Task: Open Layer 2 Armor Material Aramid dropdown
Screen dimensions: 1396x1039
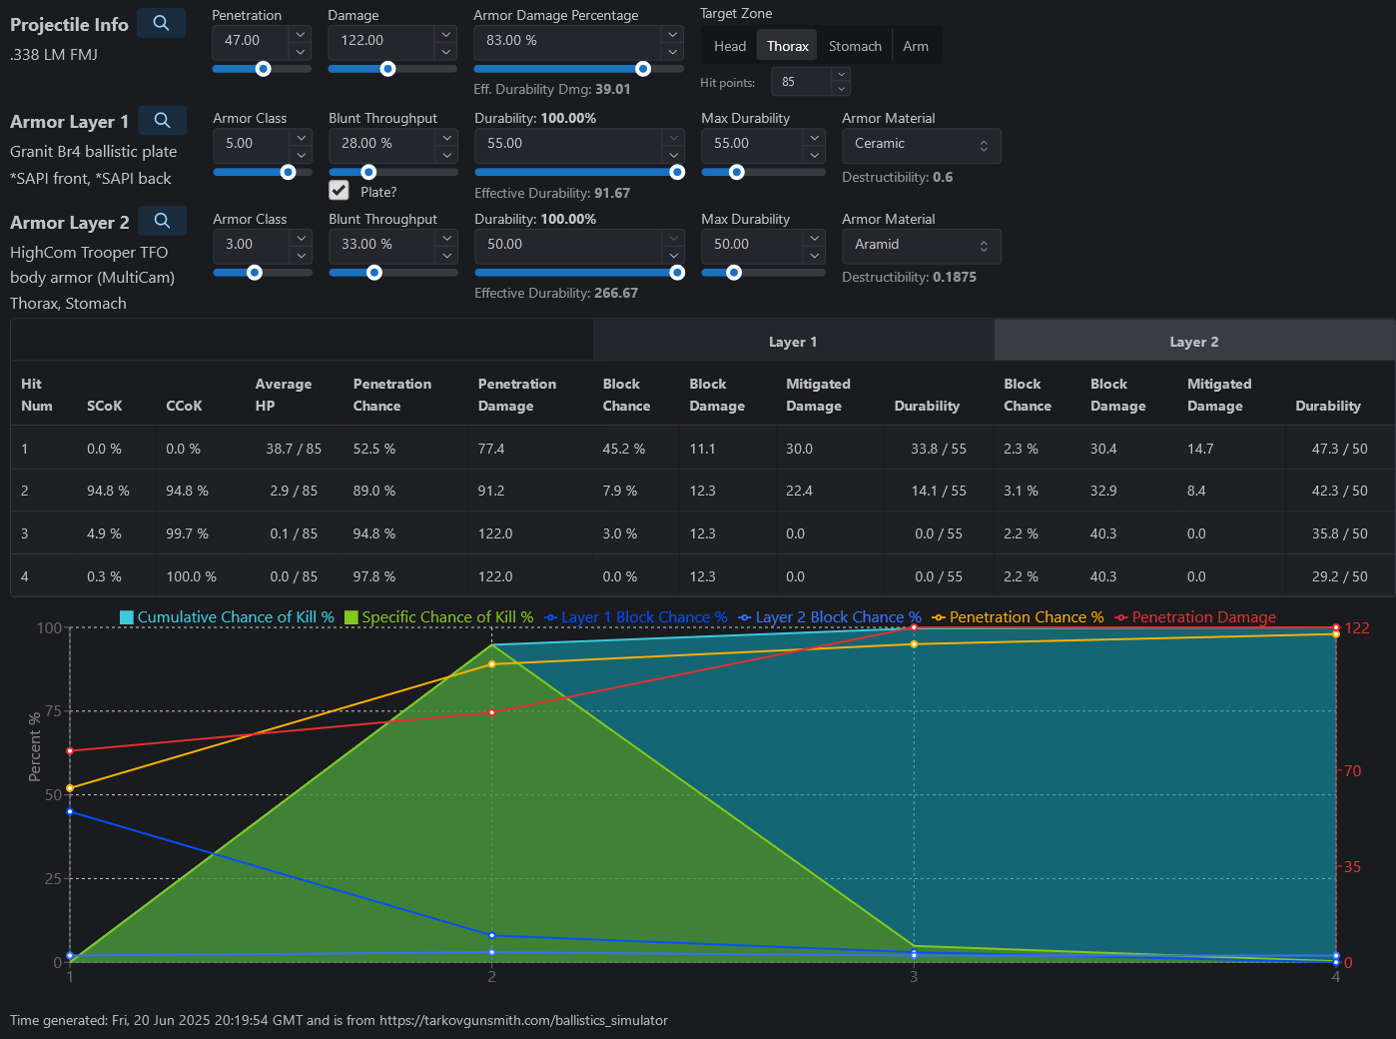Action: (x=921, y=246)
